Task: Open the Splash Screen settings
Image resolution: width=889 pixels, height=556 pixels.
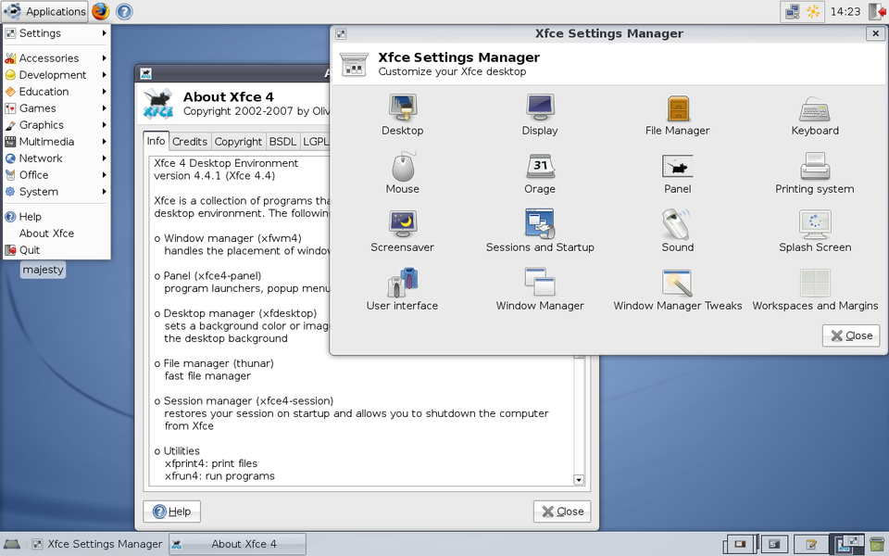Action: point(815,232)
